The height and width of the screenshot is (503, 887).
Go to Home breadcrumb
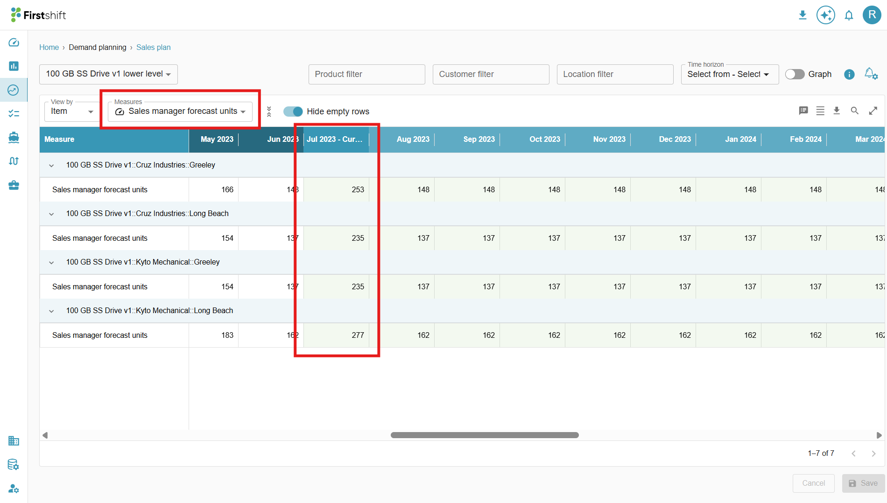click(x=49, y=48)
